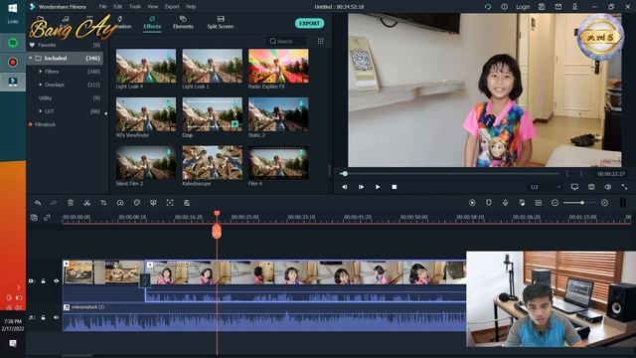Expand the Overlays category
The width and height of the screenshot is (636, 358).
(41, 85)
